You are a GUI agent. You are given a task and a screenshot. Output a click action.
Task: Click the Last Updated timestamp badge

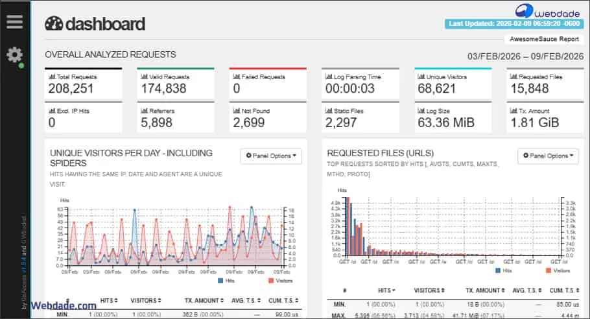(515, 24)
